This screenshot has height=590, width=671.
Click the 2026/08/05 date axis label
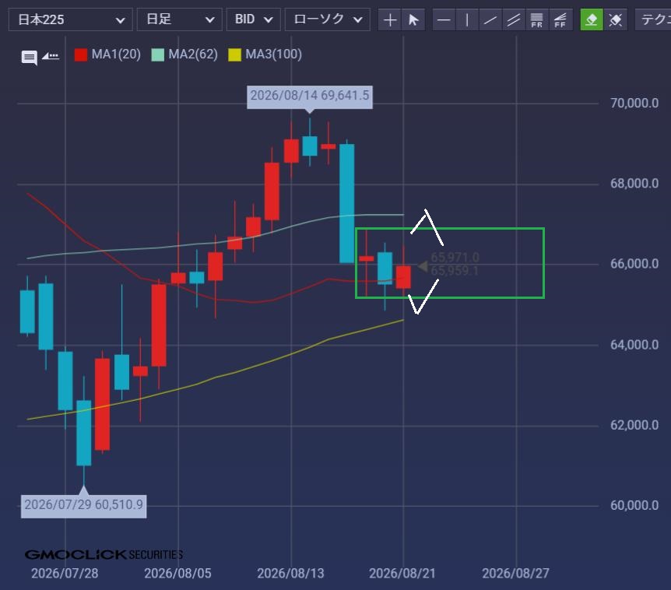(x=177, y=574)
